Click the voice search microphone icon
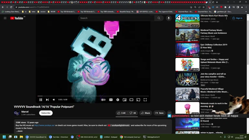The height and width of the screenshot is (140, 249). click(169, 18)
